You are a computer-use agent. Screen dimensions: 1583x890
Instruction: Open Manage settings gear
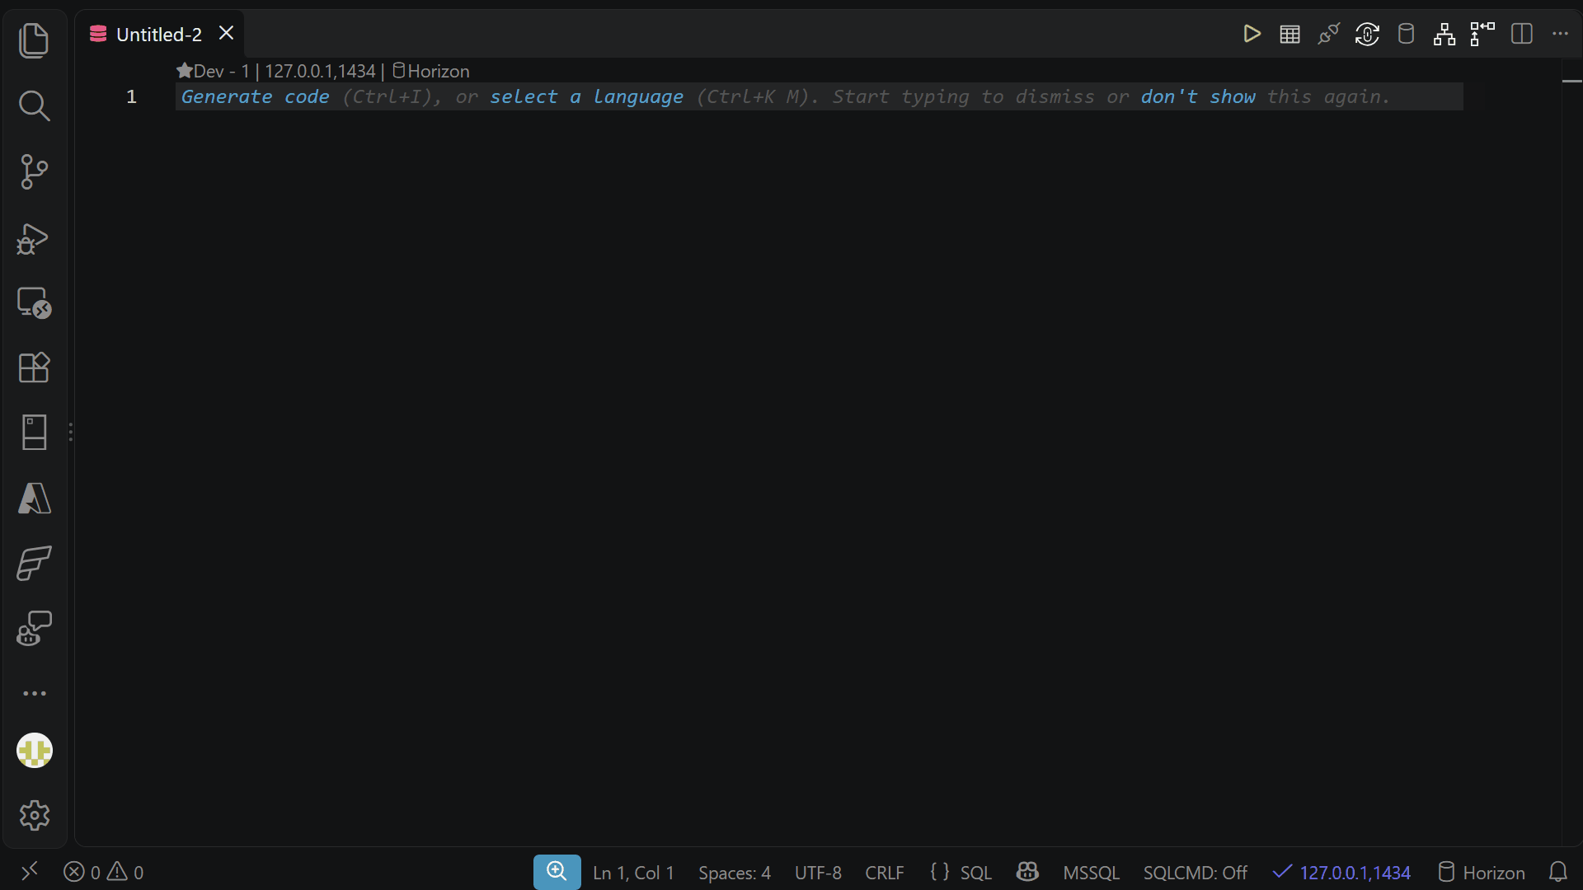pos(34,816)
